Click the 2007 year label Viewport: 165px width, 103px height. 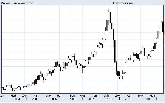[x=91, y=99]
